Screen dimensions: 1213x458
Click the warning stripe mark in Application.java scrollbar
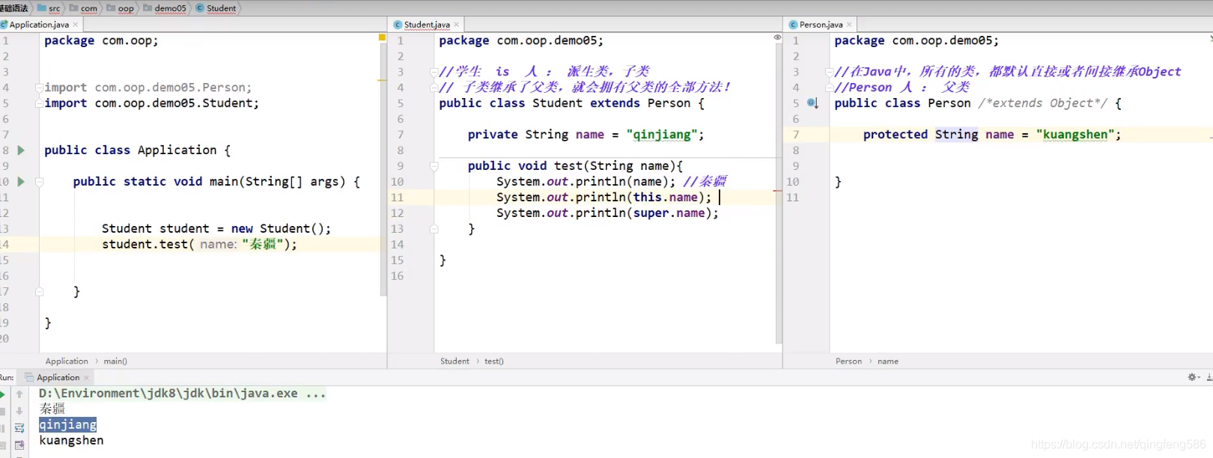(382, 80)
